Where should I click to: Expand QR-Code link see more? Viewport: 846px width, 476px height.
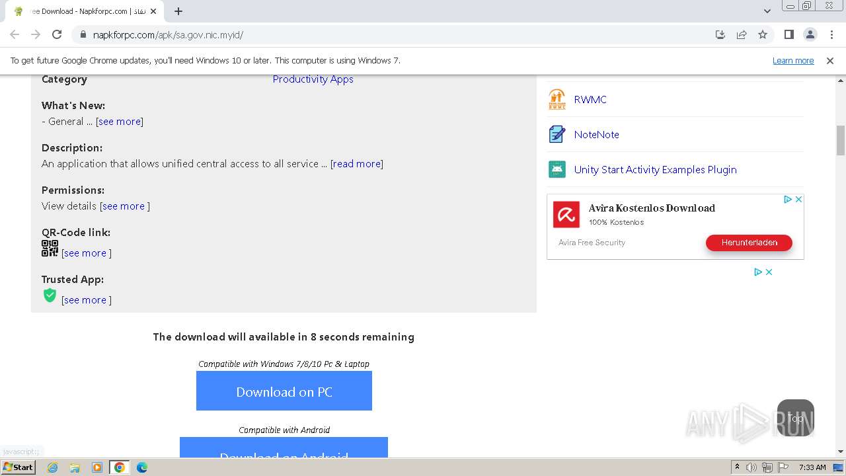coord(86,253)
